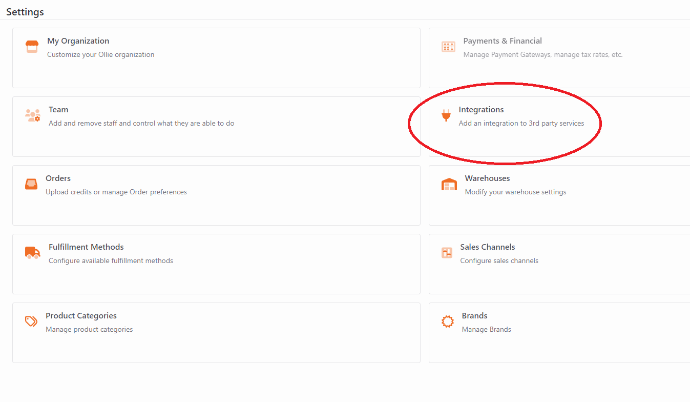Click the Brands badge icon

coord(448,321)
